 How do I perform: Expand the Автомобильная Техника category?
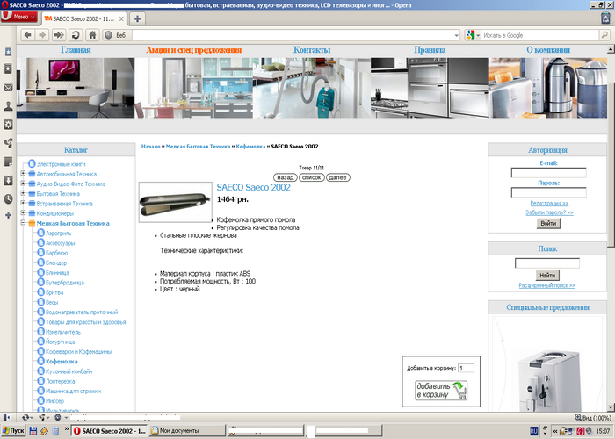pos(23,173)
